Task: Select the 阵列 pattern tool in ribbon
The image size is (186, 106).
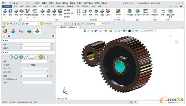Action: (78, 12)
